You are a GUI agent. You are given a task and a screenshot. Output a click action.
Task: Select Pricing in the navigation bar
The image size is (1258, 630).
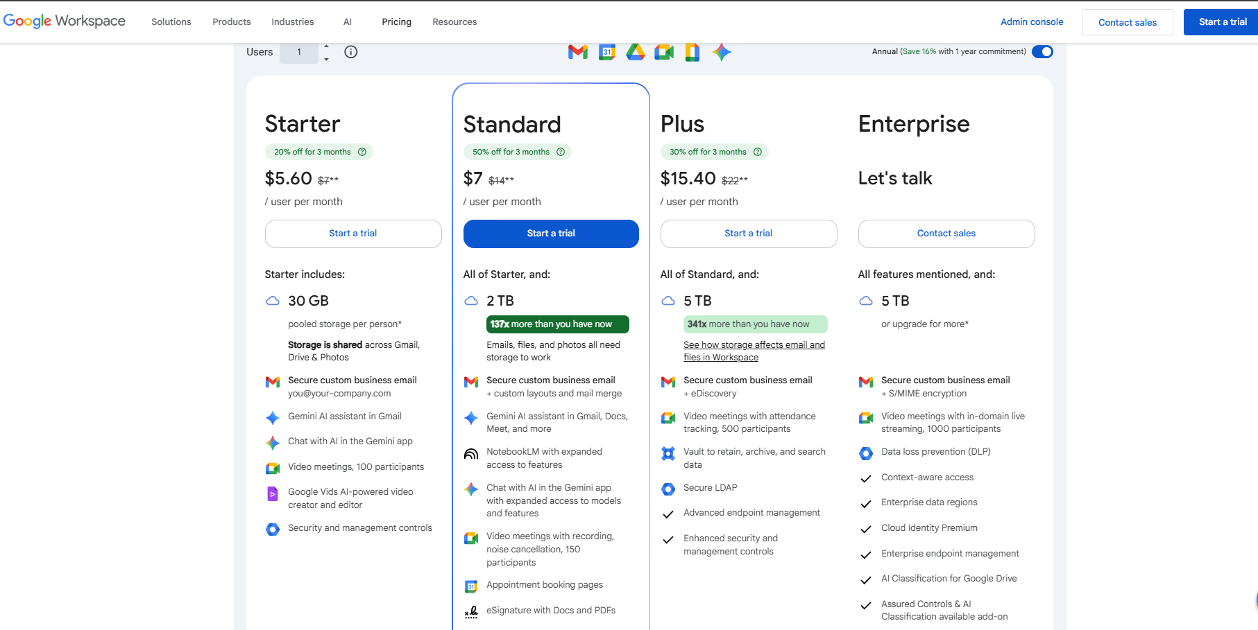click(396, 21)
